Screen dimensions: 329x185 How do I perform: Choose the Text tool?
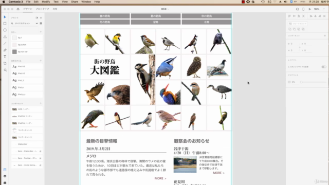[x=5, y=57]
